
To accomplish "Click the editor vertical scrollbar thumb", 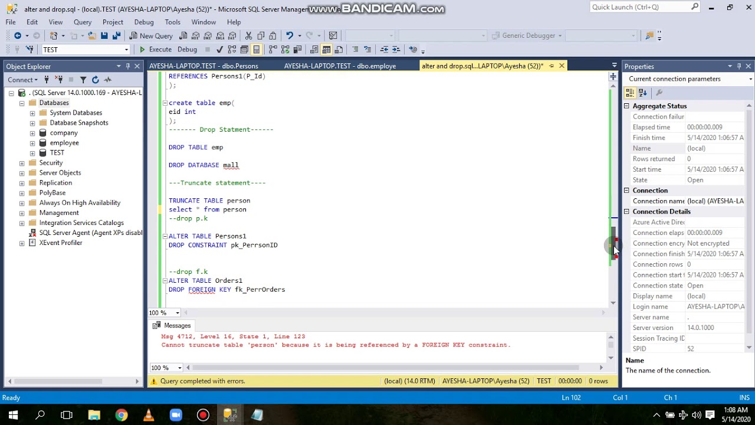I will 613,243.
